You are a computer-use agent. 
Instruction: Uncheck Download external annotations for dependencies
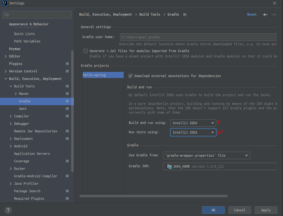pyautogui.click(x=130, y=76)
